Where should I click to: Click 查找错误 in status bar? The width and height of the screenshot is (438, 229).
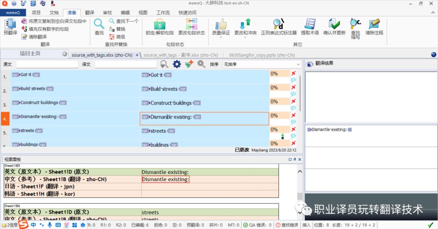287,225
